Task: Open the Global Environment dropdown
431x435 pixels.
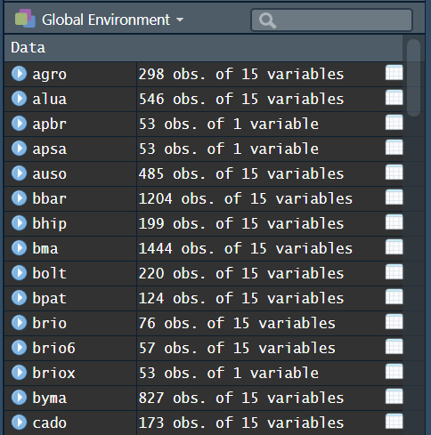Action: point(113,20)
